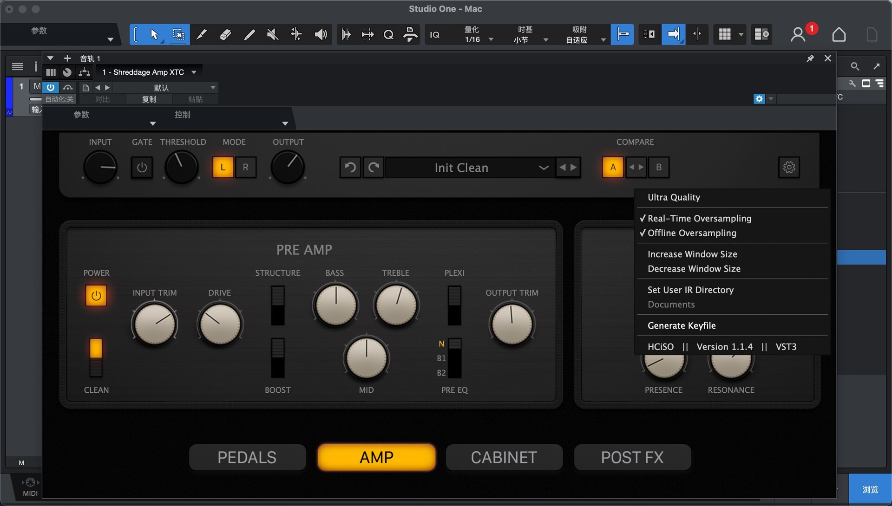Open the 浏览 browse button
Image resolution: width=892 pixels, height=506 pixels.
[870, 489]
